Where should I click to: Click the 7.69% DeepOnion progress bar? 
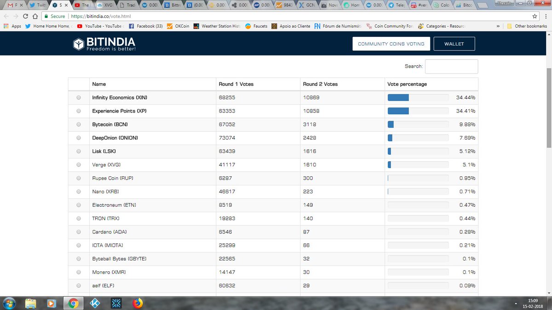click(418, 138)
